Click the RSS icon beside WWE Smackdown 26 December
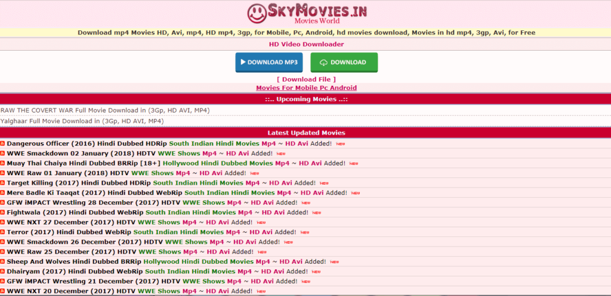611x296 pixels. pos(2,242)
